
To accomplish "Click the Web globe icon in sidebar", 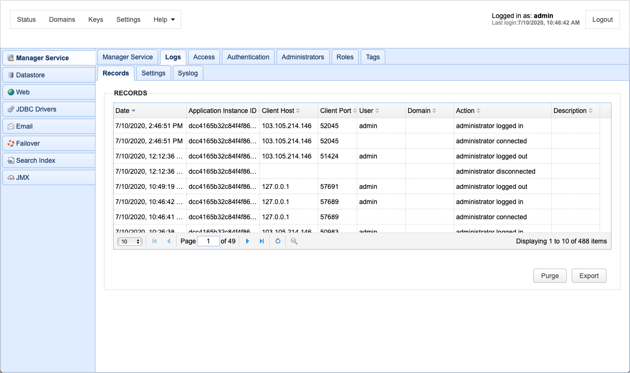I will click(x=11, y=92).
